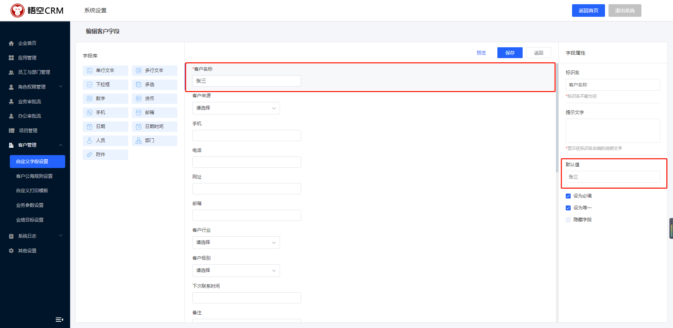Click the 办公审批流 icon
This screenshot has width=673, height=328.
[11, 116]
